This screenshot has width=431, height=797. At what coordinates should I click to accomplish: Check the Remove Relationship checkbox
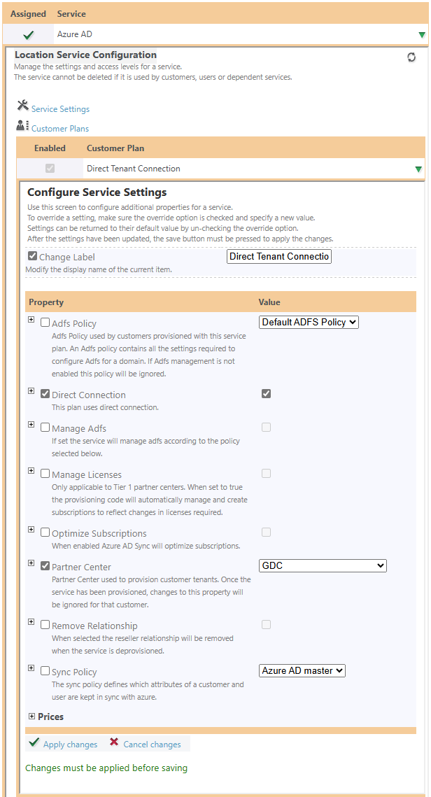pyautogui.click(x=45, y=625)
